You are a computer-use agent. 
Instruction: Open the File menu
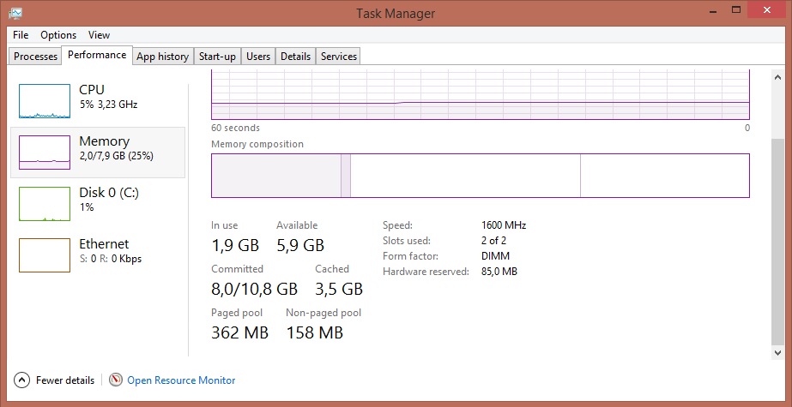click(x=21, y=35)
